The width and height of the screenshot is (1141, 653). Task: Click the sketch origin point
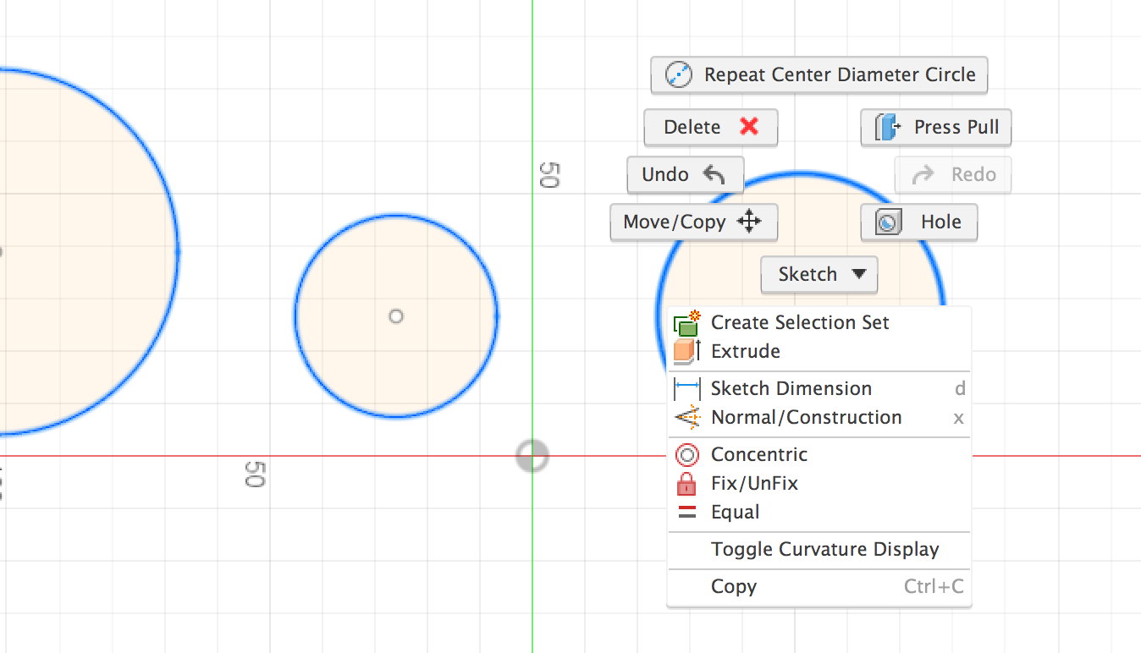tap(532, 457)
